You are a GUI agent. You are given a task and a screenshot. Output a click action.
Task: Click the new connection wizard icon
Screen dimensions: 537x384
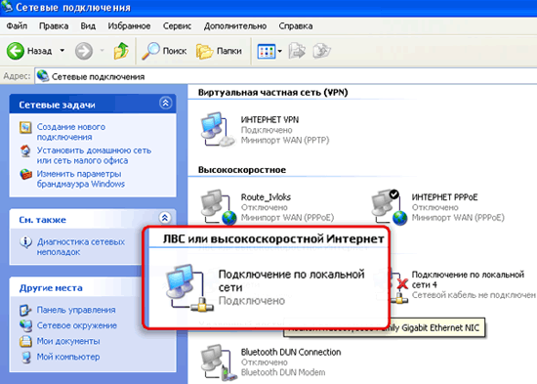point(25,127)
